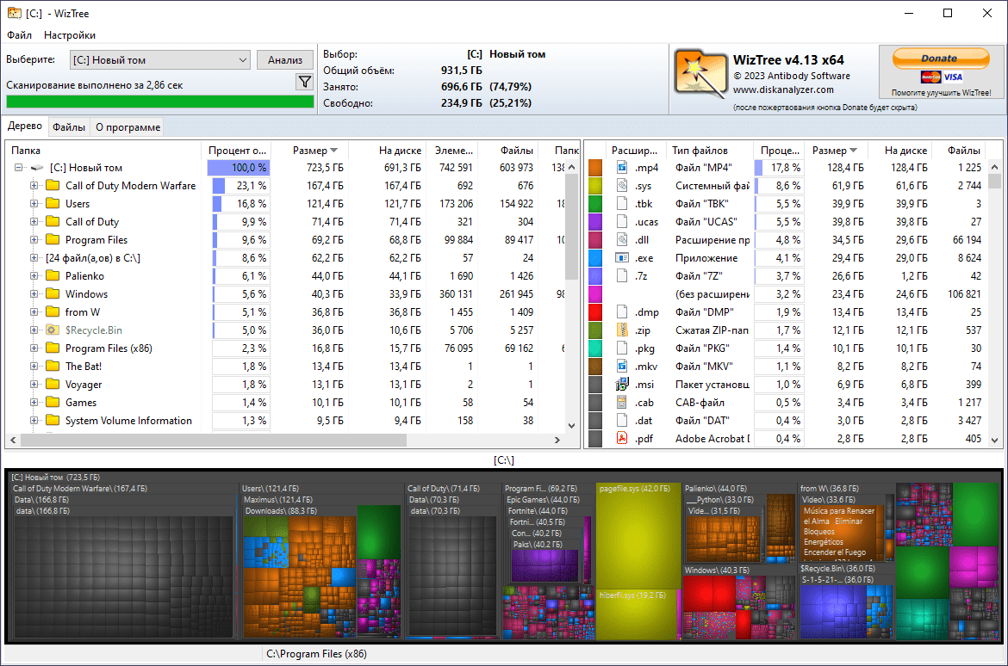The width and height of the screenshot is (1008, 666).
Task: Expand the Windows folder node
Action: pyautogui.click(x=34, y=293)
